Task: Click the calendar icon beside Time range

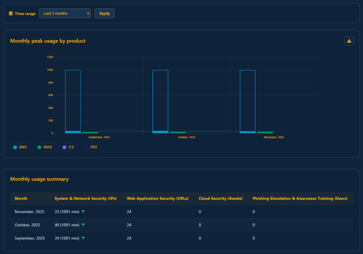Action: tap(11, 14)
